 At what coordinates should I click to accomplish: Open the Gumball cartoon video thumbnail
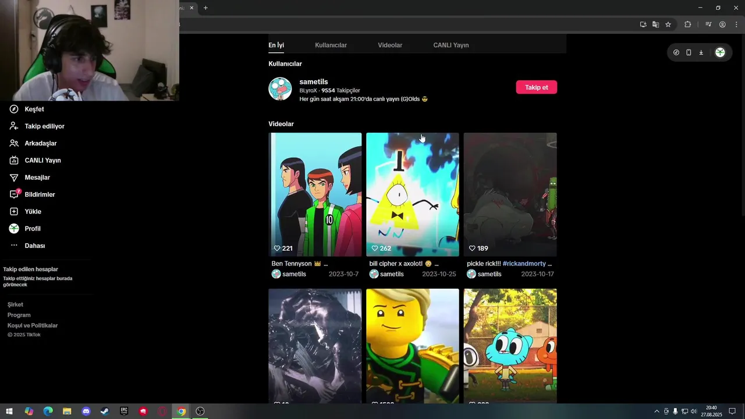(510, 346)
